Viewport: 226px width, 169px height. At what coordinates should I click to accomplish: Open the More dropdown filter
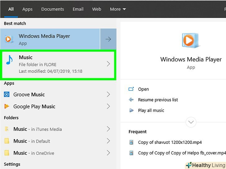(118, 9)
